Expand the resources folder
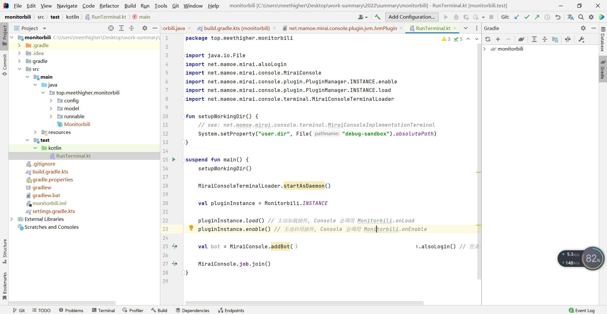 pyautogui.click(x=35, y=132)
